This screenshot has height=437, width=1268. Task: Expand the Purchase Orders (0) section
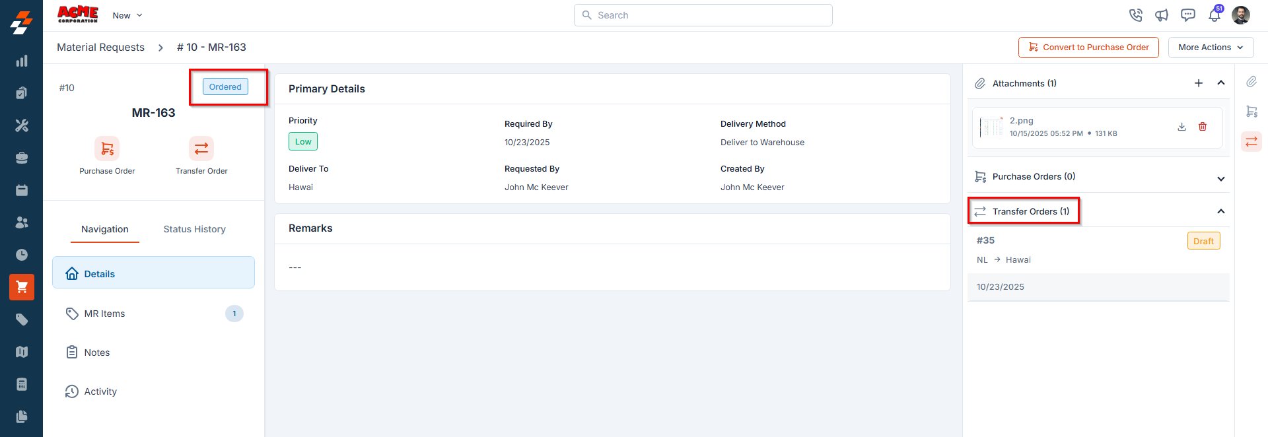click(1221, 179)
